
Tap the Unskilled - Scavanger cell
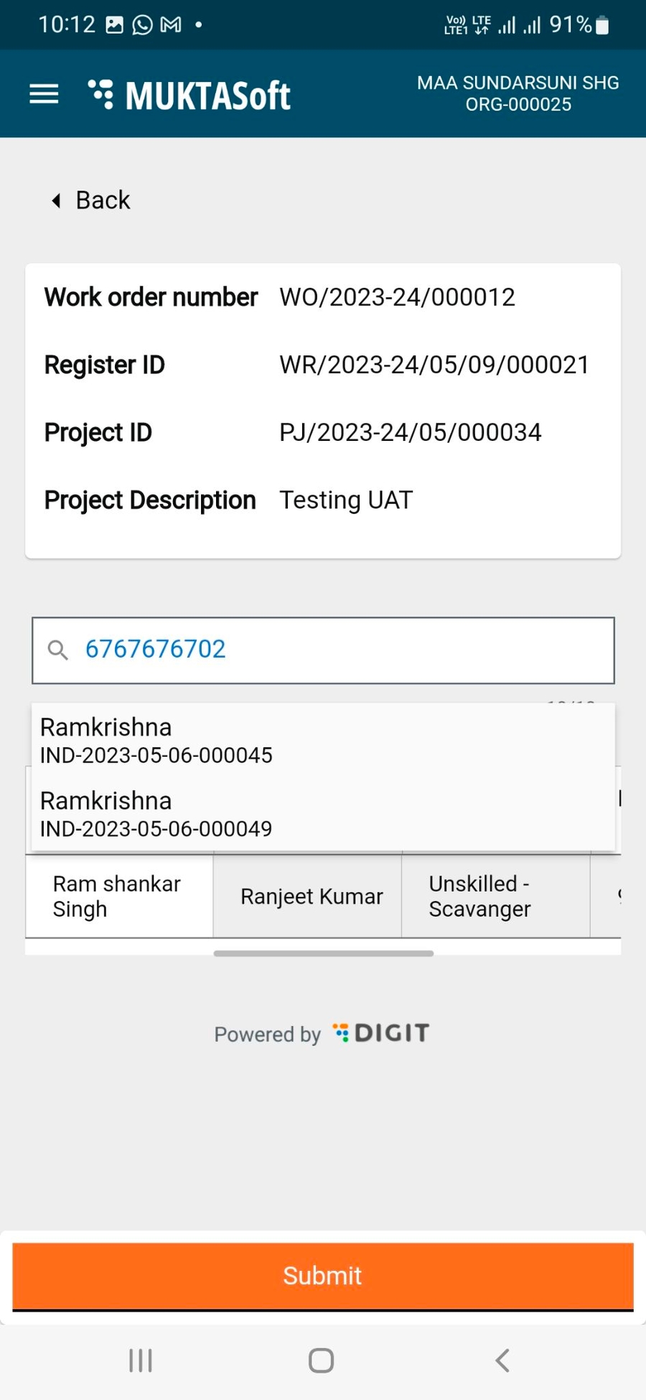tap(479, 896)
